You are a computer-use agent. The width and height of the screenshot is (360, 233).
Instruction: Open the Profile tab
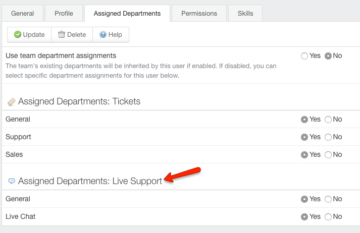[x=64, y=13]
